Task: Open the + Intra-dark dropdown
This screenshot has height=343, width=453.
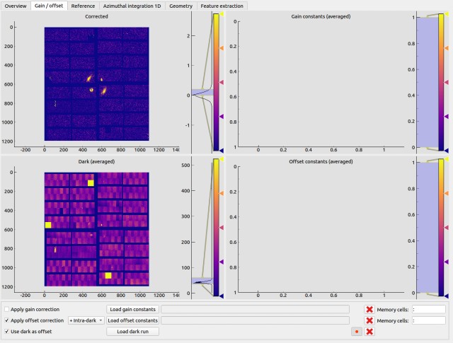Action: pos(86,320)
